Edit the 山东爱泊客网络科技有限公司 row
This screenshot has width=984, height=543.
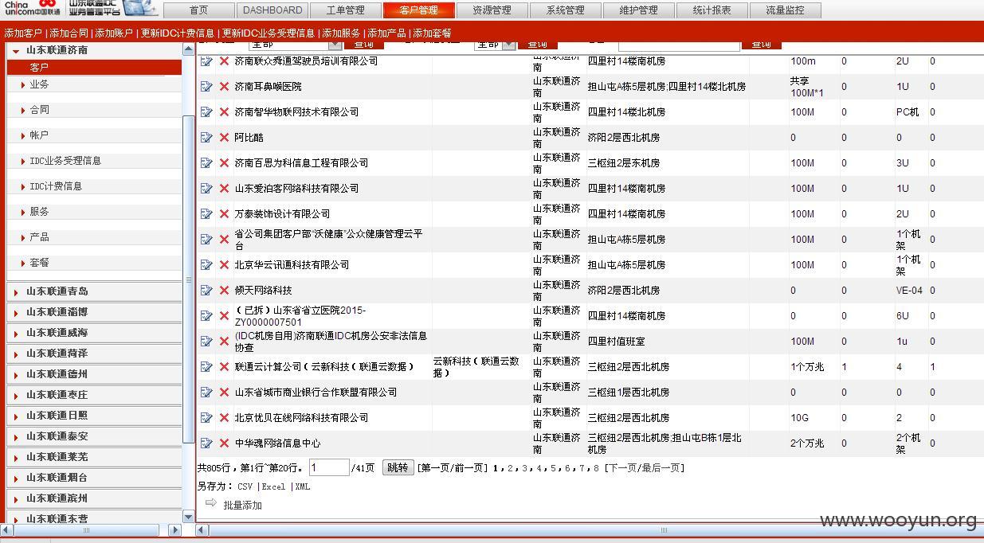pyautogui.click(x=206, y=188)
